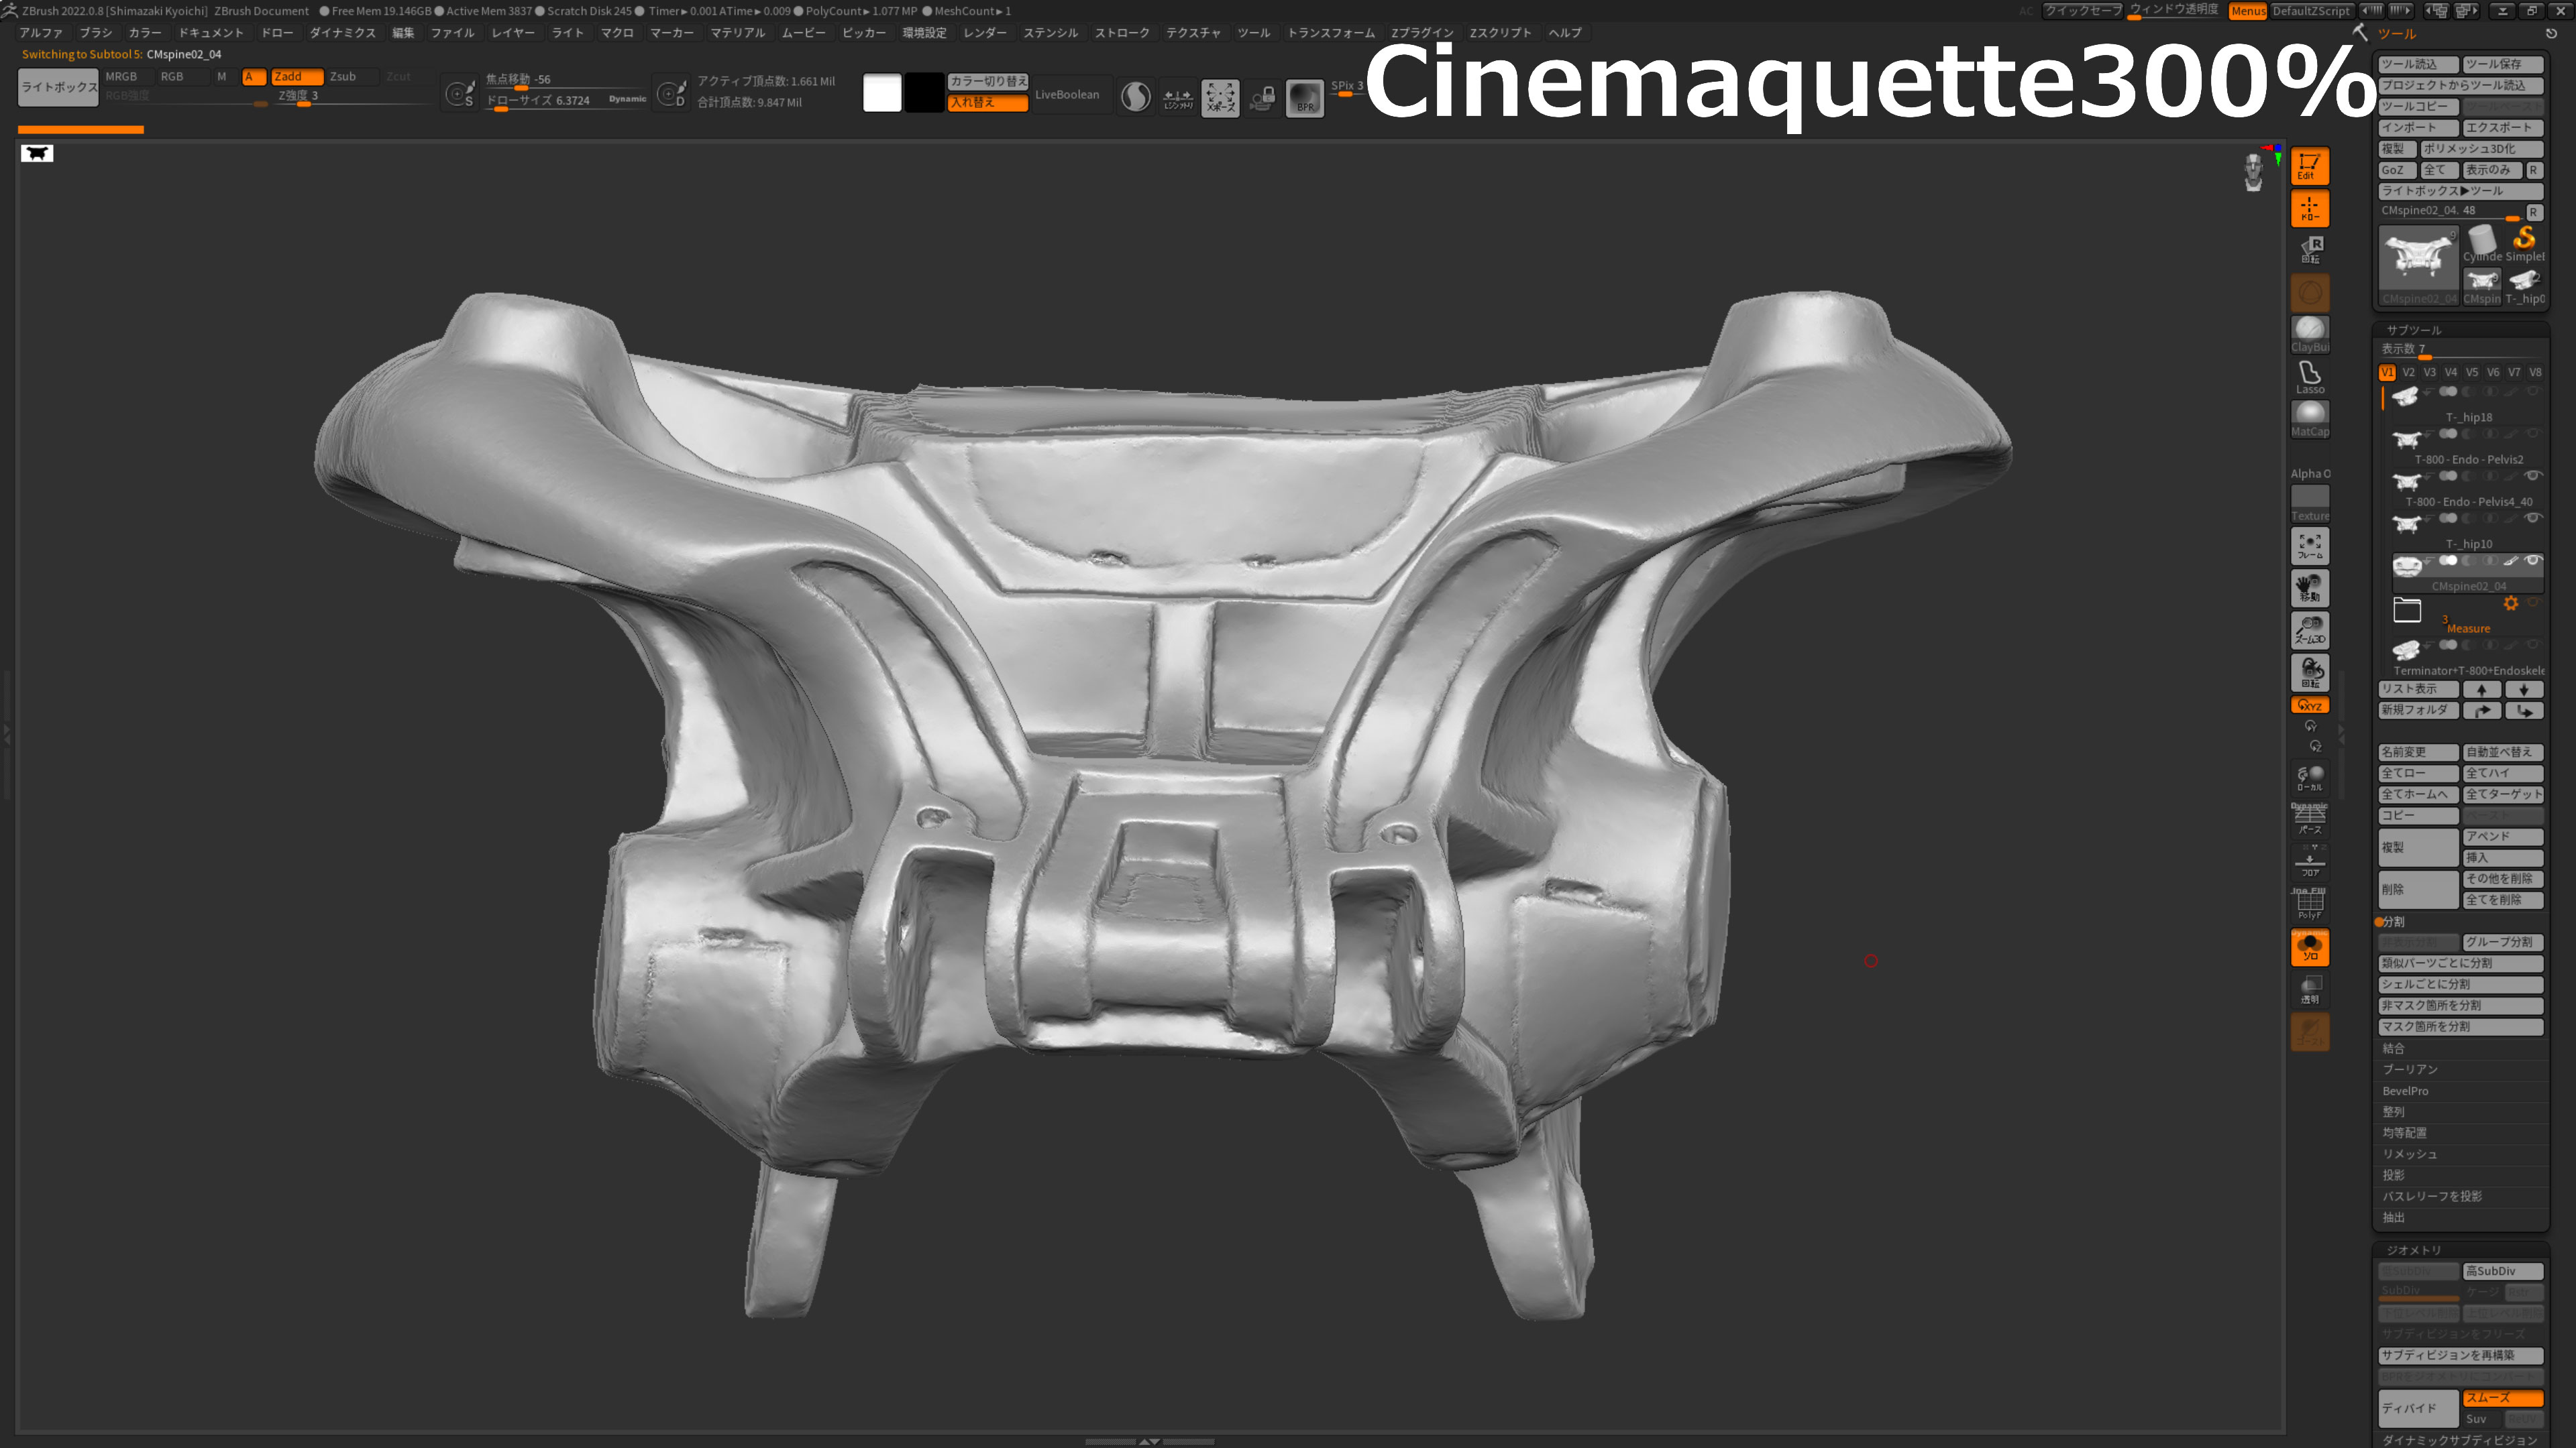
Task: Enable the Smooth toggle beside Divide
Action: point(2502,1397)
